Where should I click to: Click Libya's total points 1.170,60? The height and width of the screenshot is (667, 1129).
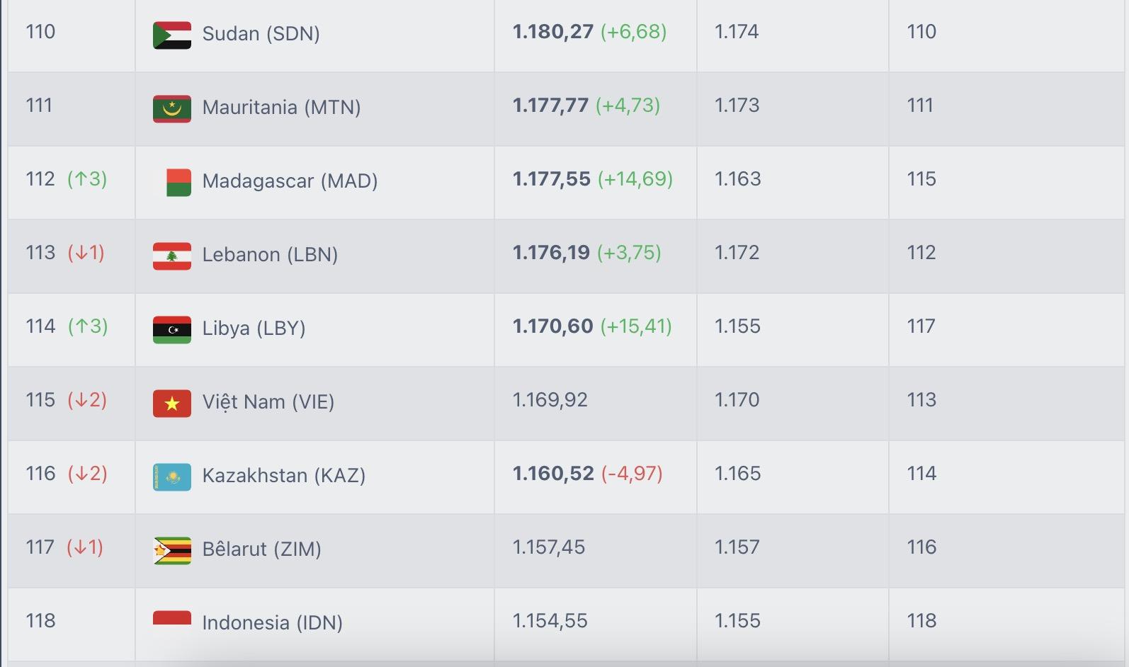552,326
